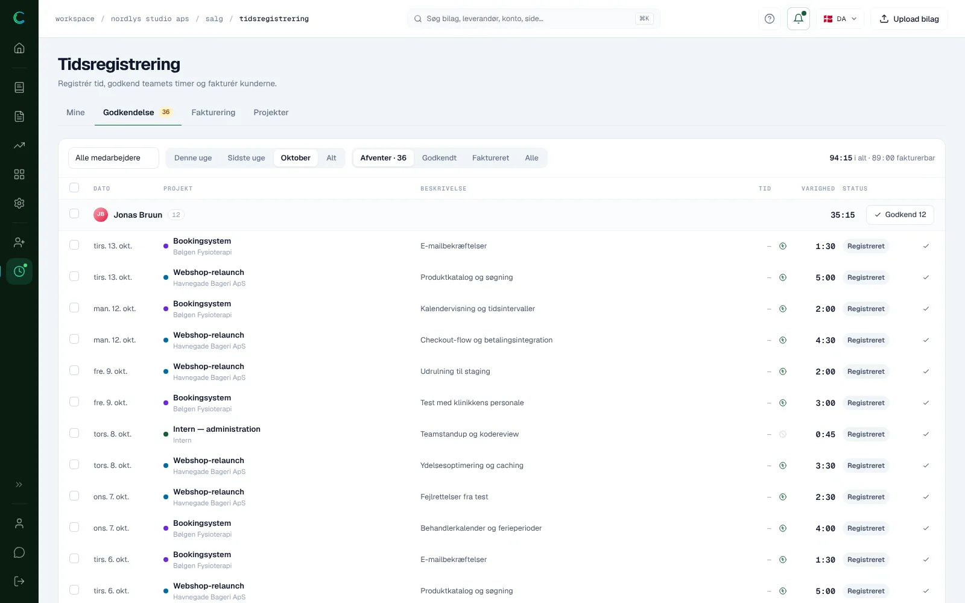Check the Test med klinikkens personale row
The width and height of the screenshot is (965, 603).
(x=74, y=402)
